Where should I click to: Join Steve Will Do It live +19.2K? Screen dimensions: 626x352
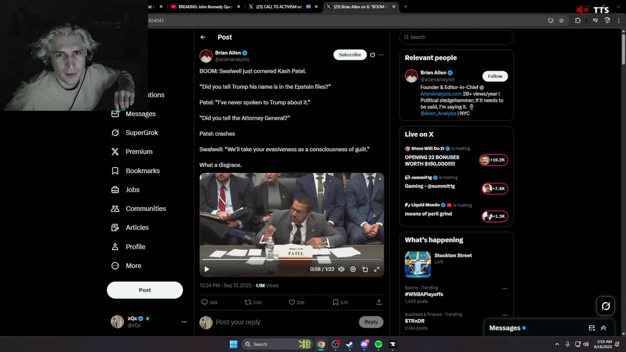tap(493, 160)
